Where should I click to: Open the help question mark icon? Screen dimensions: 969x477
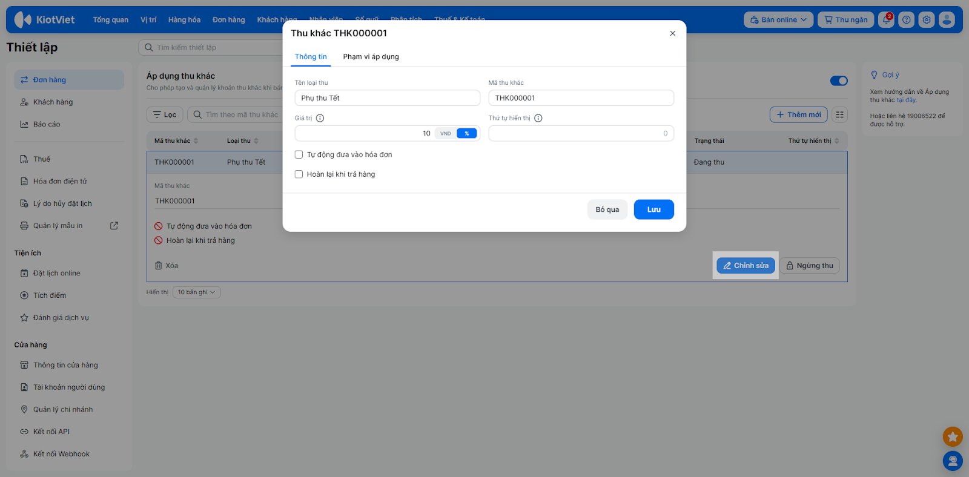coord(906,20)
